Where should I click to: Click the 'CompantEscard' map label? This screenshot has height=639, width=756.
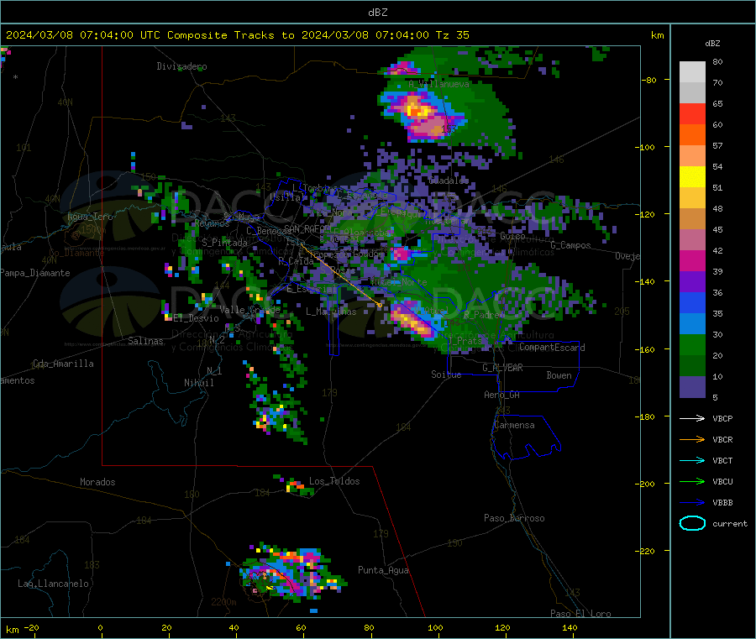552,348
